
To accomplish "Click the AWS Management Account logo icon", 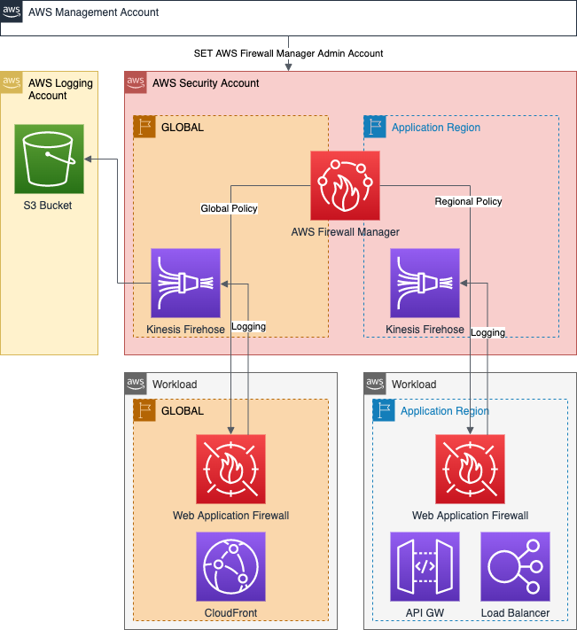I will [12, 12].
